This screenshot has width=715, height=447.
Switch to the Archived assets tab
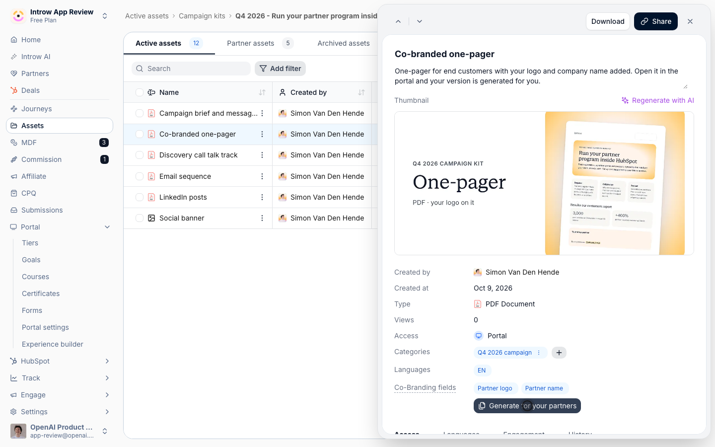coord(344,43)
